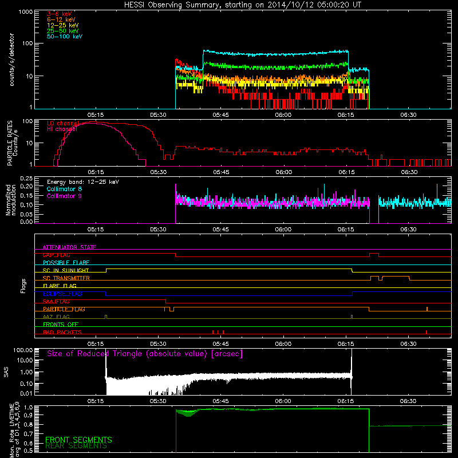Click the 0.25 value on modulation axis
458x458 pixels.
(26, 179)
